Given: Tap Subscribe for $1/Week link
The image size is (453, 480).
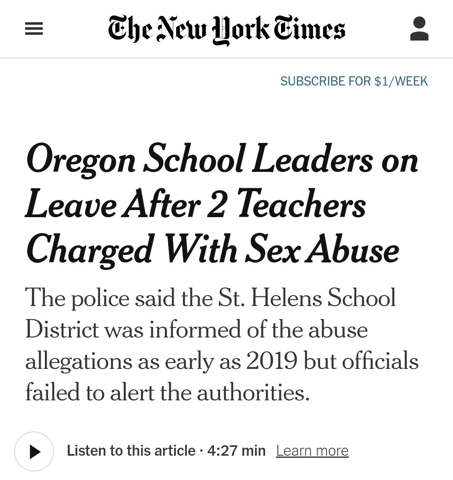Looking at the screenshot, I should 354,81.
